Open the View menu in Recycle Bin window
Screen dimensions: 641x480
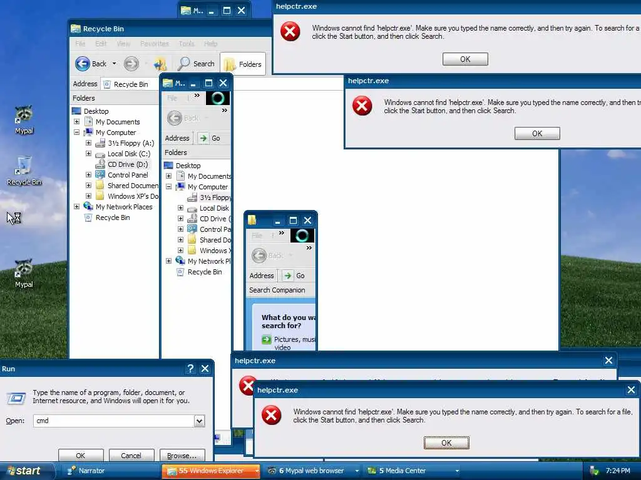coord(123,43)
